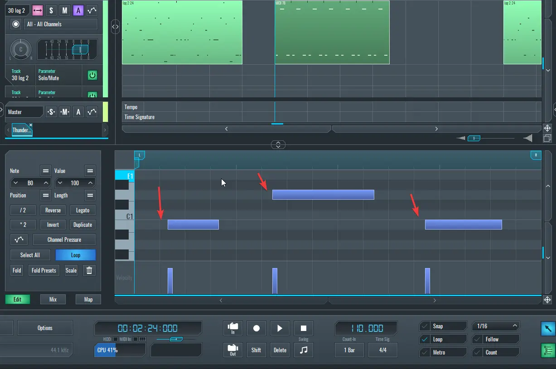
Task: Click the track panel collapse arrows icon
Action: [x=116, y=27]
